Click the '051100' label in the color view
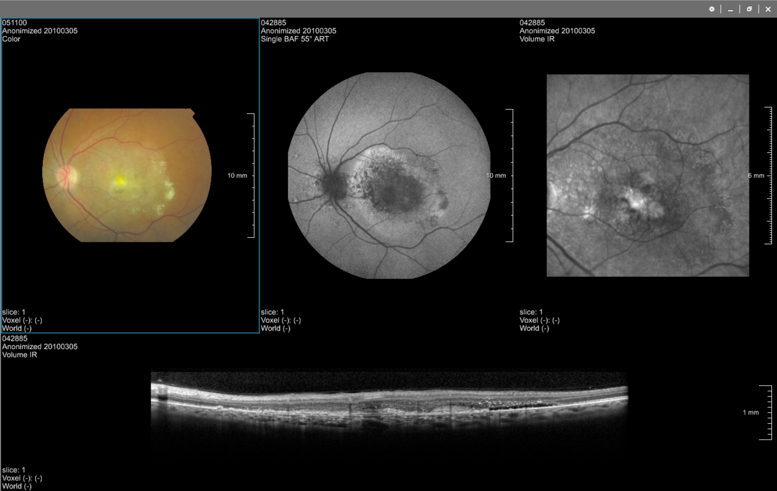 point(14,23)
